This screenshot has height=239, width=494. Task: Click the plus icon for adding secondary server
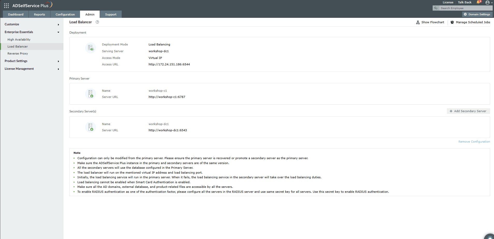pyautogui.click(x=451, y=111)
